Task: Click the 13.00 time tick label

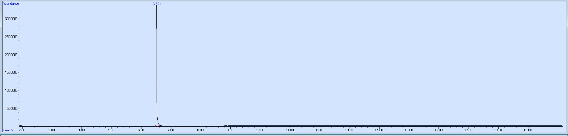Action: (x=349, y=130)
